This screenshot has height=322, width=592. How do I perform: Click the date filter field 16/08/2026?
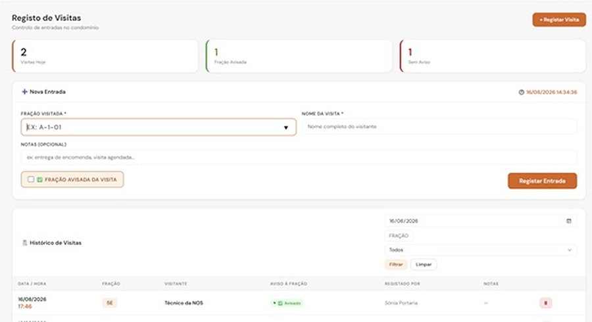point(481,221)
